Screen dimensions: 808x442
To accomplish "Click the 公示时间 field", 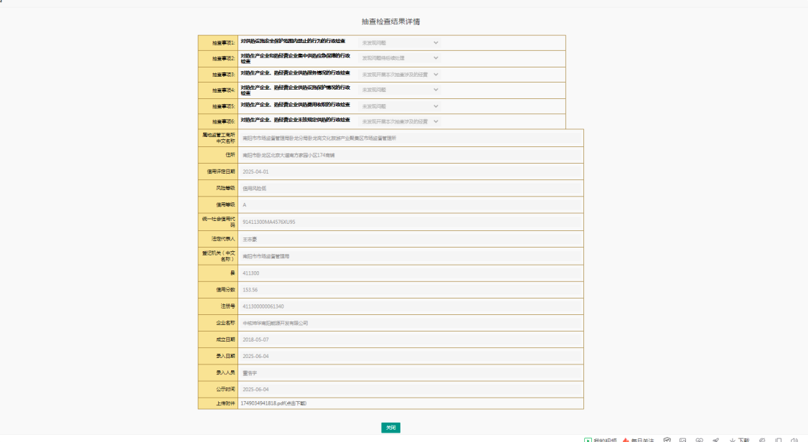I will pyautogui.click(x=410, y=390).
